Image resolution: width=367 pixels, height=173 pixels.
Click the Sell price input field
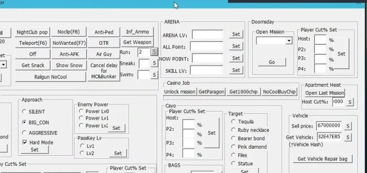click(329, 126)
